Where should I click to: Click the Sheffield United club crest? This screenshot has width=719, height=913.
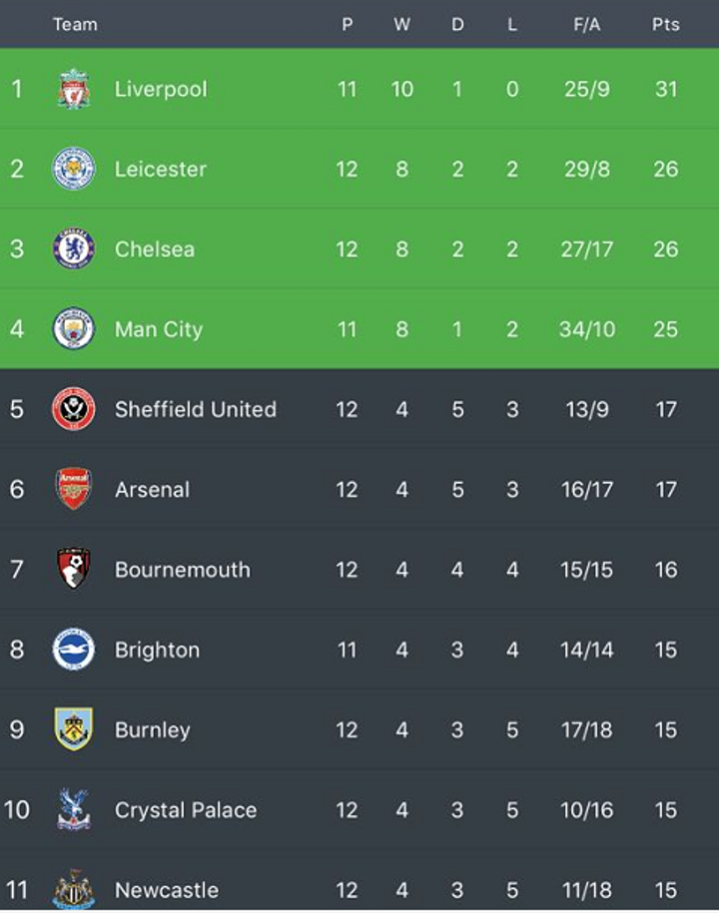[x=74, y=409]
